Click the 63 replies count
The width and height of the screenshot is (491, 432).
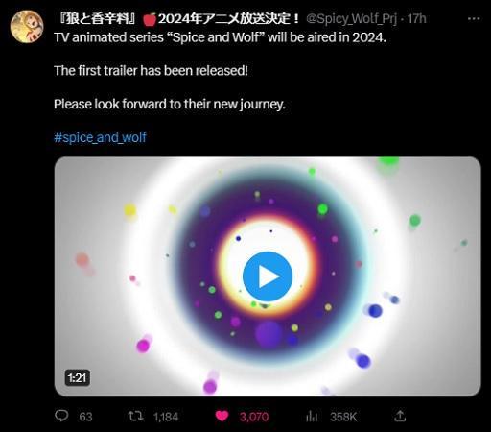[x=85, y=417]
